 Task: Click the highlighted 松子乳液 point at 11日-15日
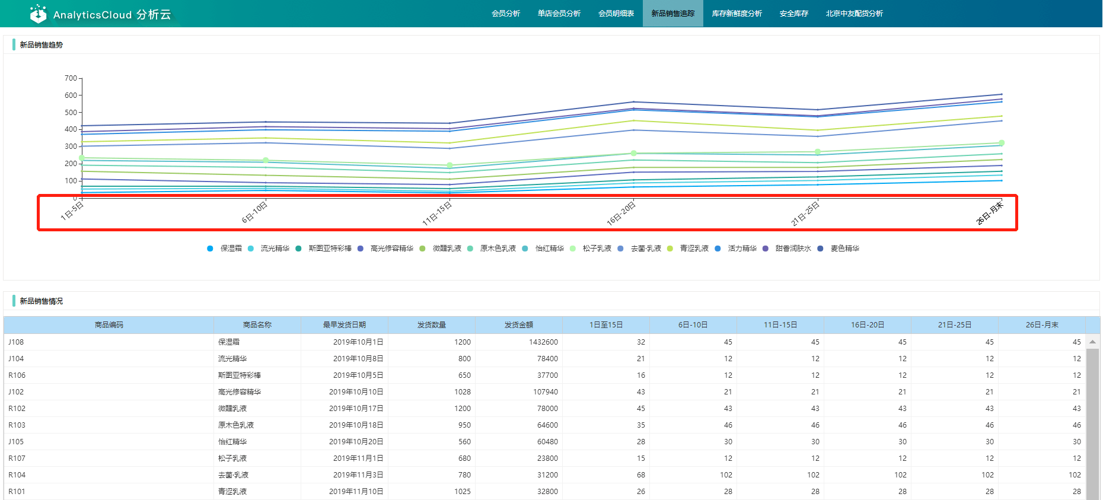[x=450, y=165]
